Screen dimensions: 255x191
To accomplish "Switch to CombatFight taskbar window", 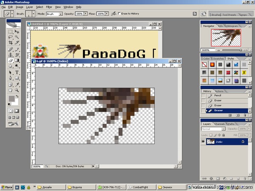I will [x=141, y=187].
